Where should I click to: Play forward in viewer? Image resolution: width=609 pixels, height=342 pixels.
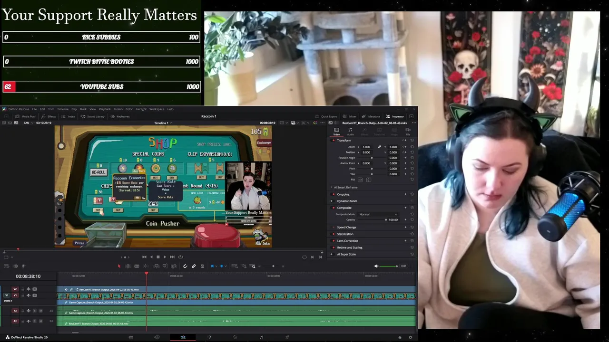[165, 257]
